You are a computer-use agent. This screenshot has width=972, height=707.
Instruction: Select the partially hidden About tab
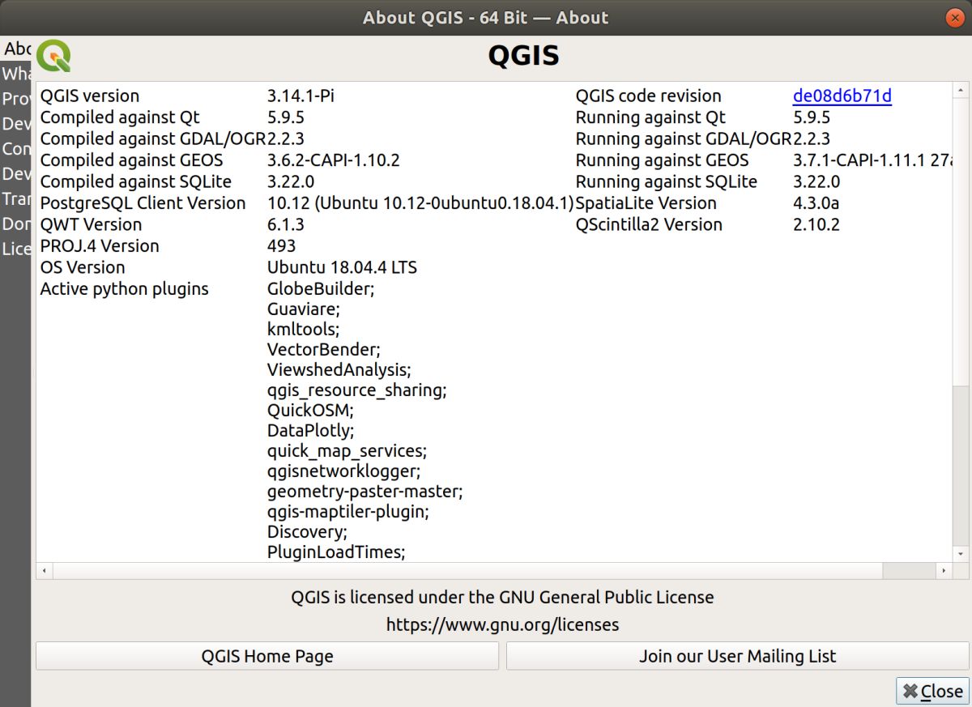(x=17, y=49)
